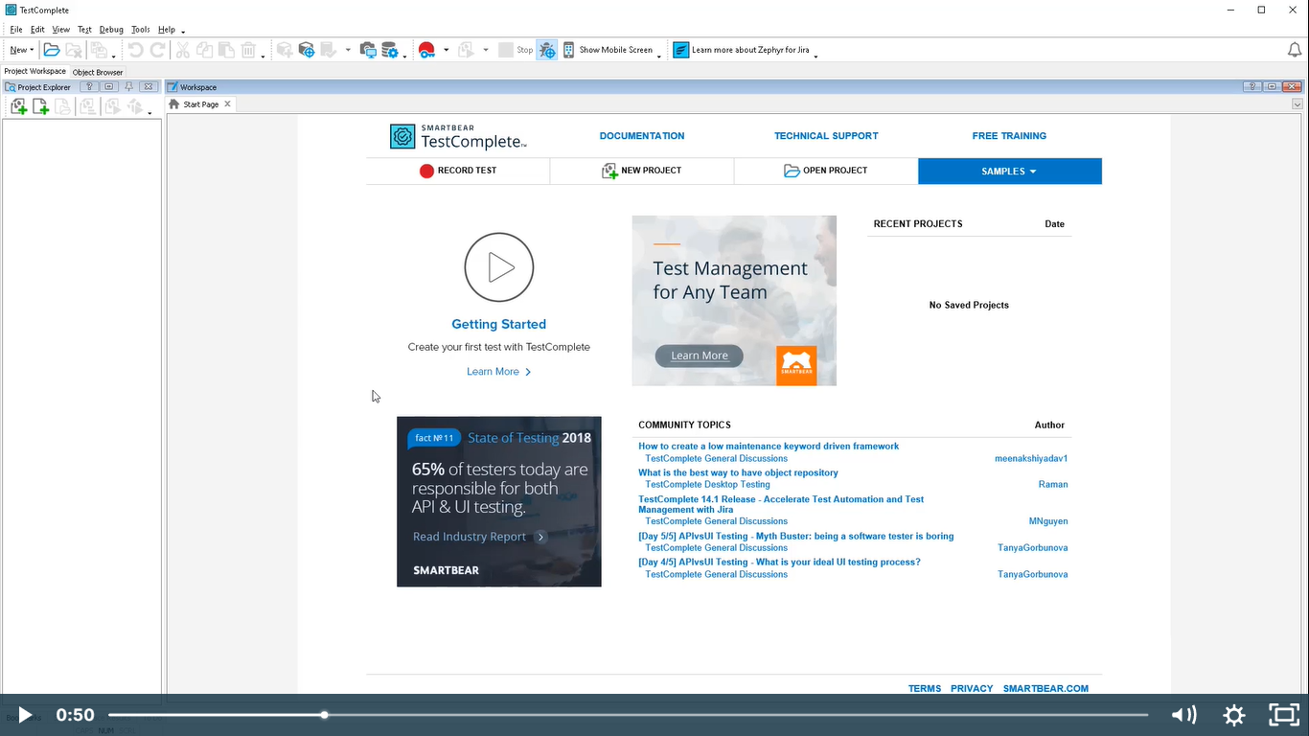Click the State of Testing 2018 banner

pos(499,501)
